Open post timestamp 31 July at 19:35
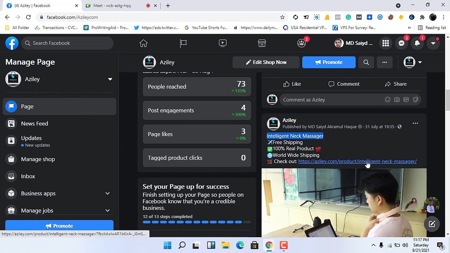Screen dimensions: 450x253 point(379,127)
